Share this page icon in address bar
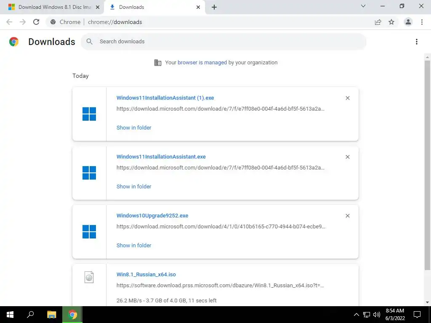 [x=378, y=22]
